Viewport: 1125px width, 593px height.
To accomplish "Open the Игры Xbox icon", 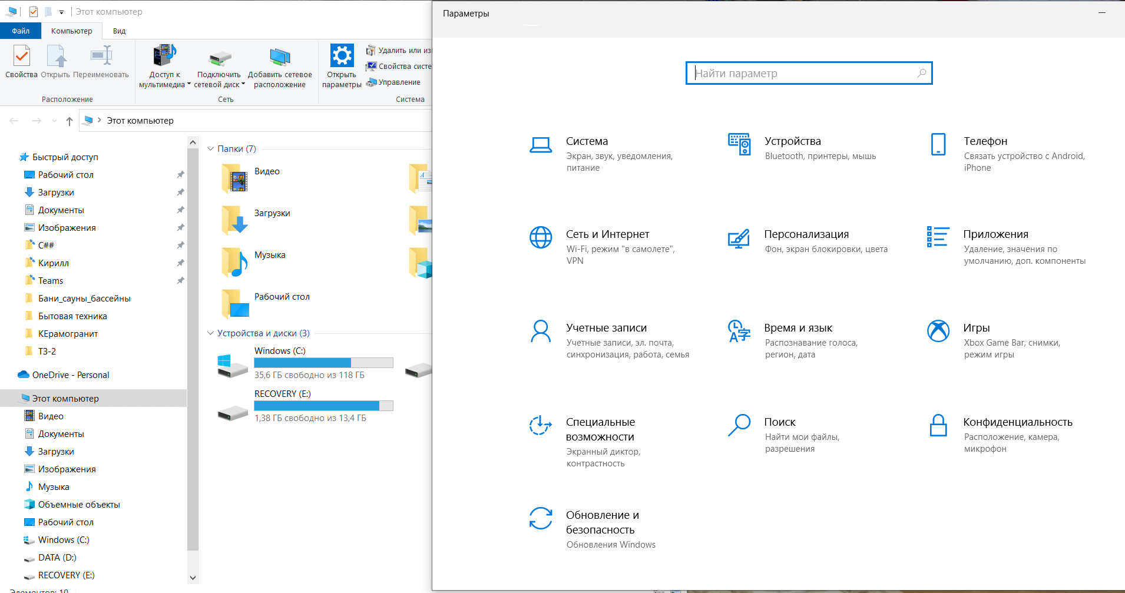I will click(x=938, y=331).
